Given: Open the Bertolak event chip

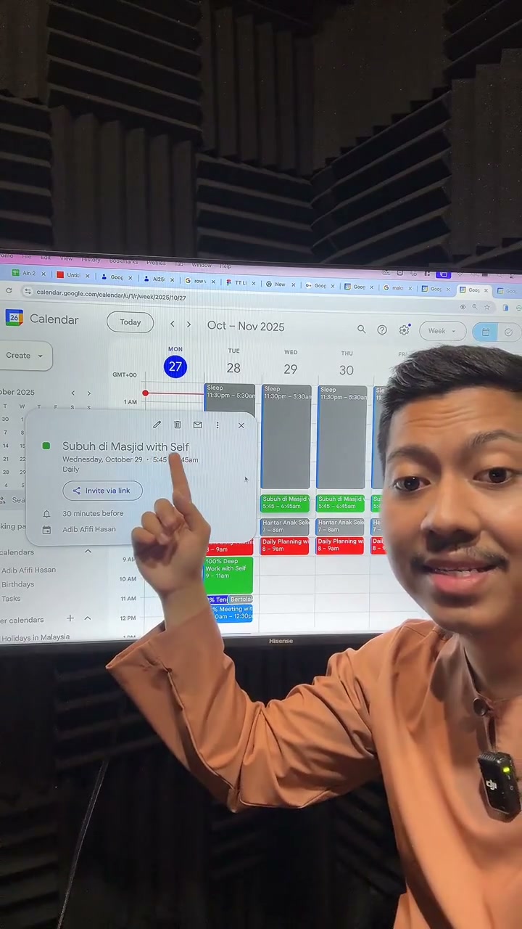Looking at the screenshot, I should point(240,599).
